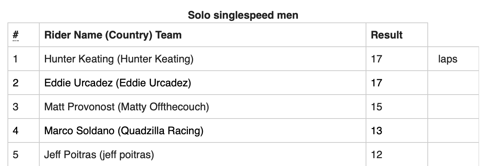Click the "#" column header
This screenshot has height=166, width=488.
[16, 35]
